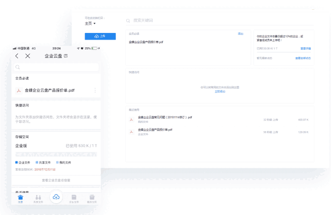Click 立即添加 link in 快捷访问 panel
335x215 pixels.
point(220,91)
